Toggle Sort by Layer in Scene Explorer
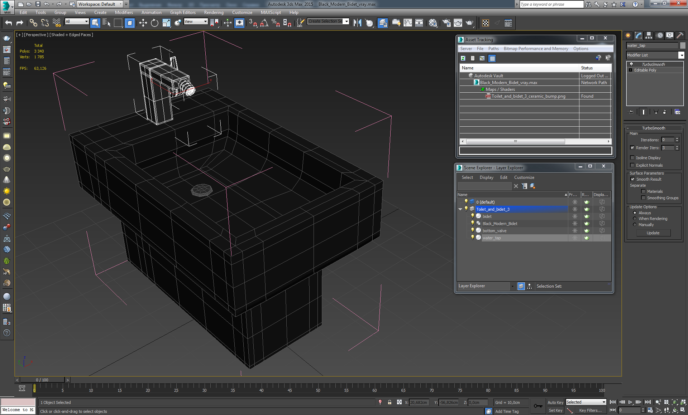This screenshot has height=415, width=688. click(x=521, y=286)
